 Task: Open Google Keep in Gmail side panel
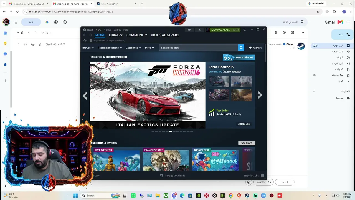pos(5,44)
